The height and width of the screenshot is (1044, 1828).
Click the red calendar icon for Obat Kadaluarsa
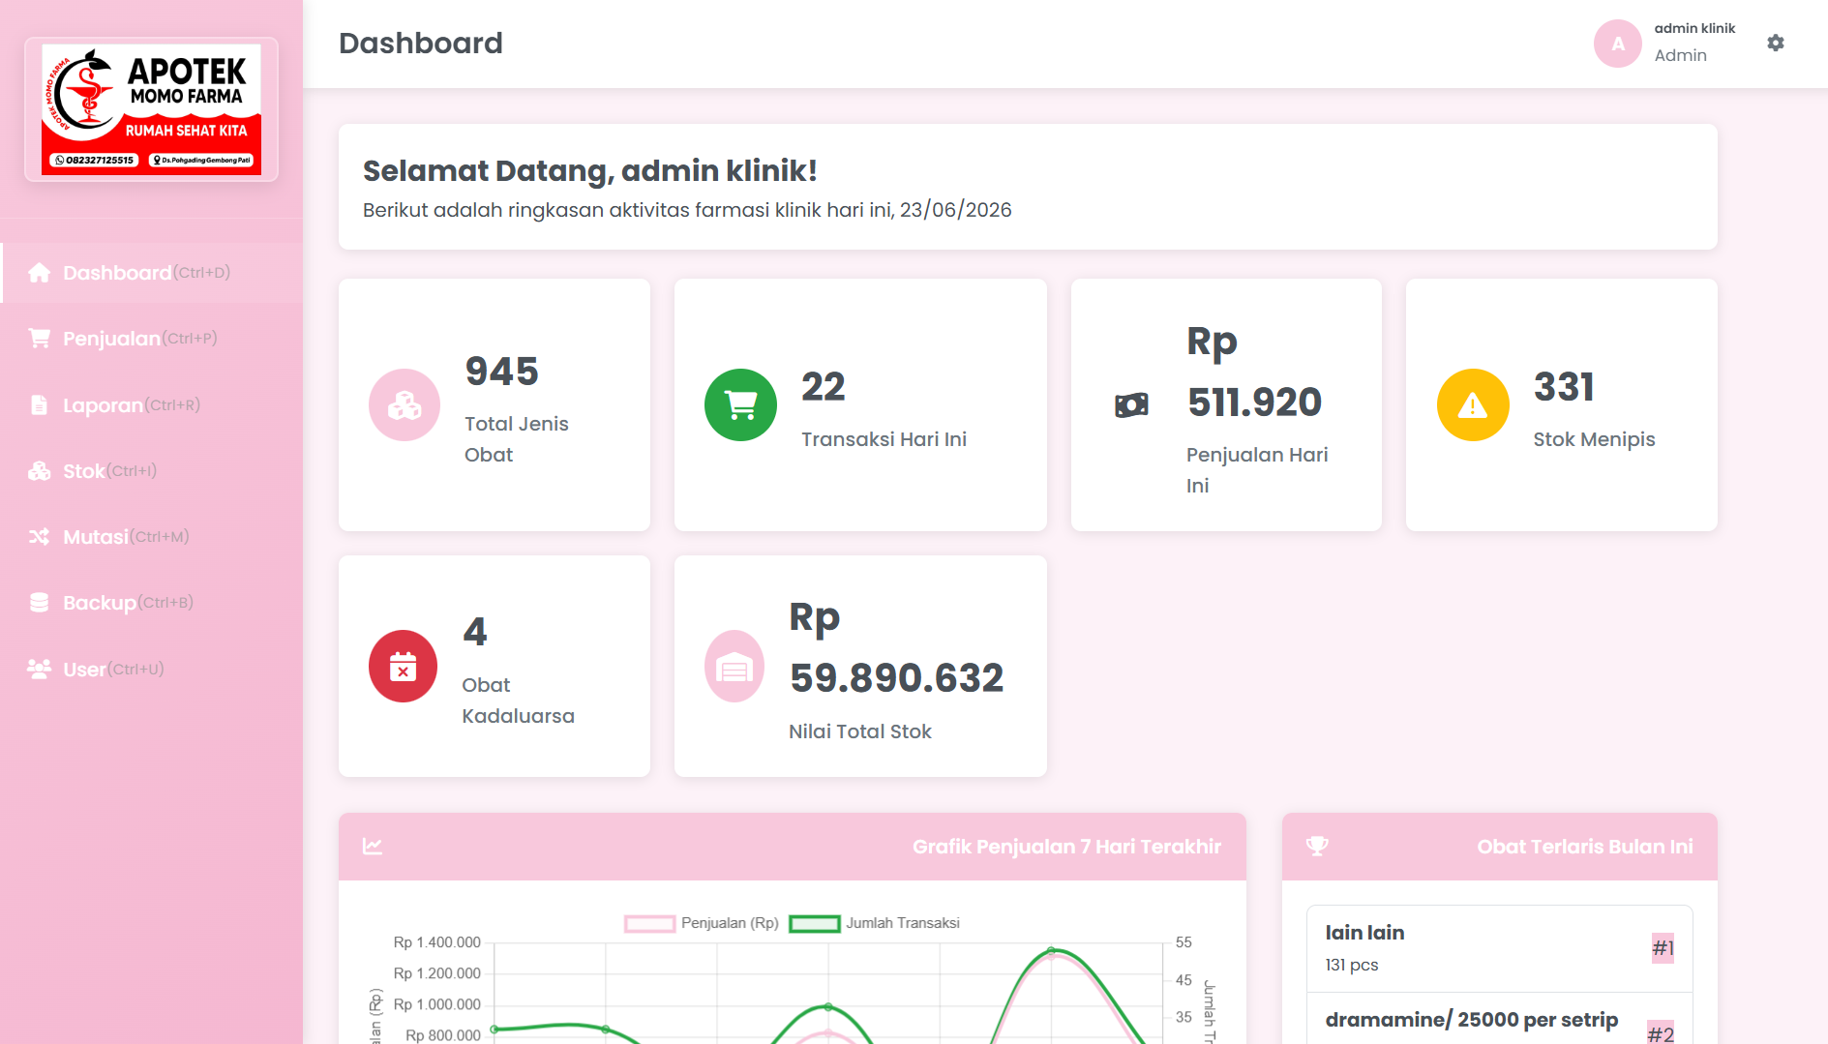(x=403, y=667)
